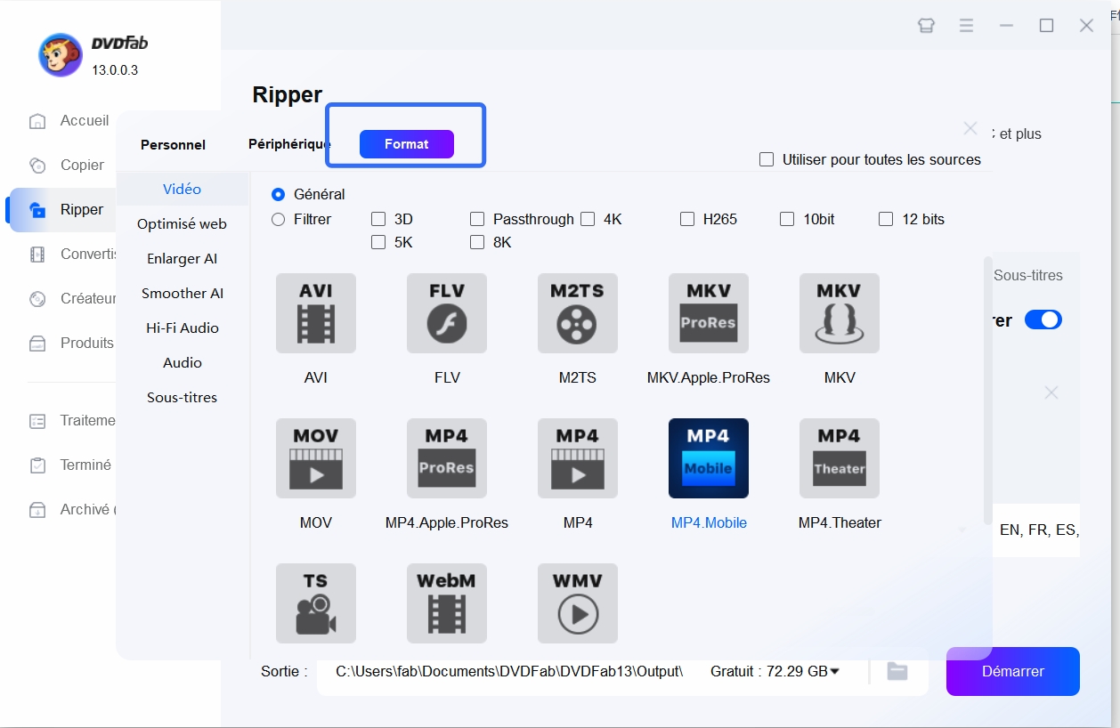Open the Audio category

(x=183, y=363)
